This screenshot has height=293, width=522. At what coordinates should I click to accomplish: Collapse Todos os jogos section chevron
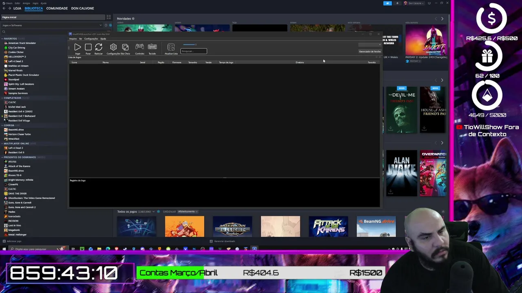[153, 212]
